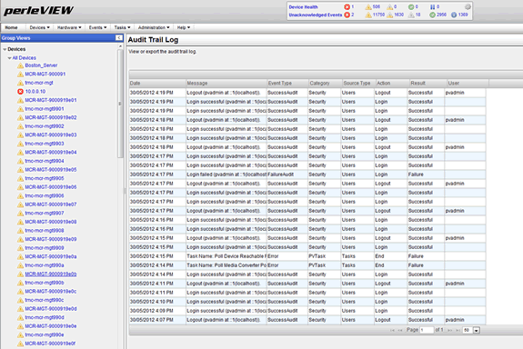Click 'Task Name: Poll Media Converter' message
Screen dimensions: 523x349
(x=226, y=265)
